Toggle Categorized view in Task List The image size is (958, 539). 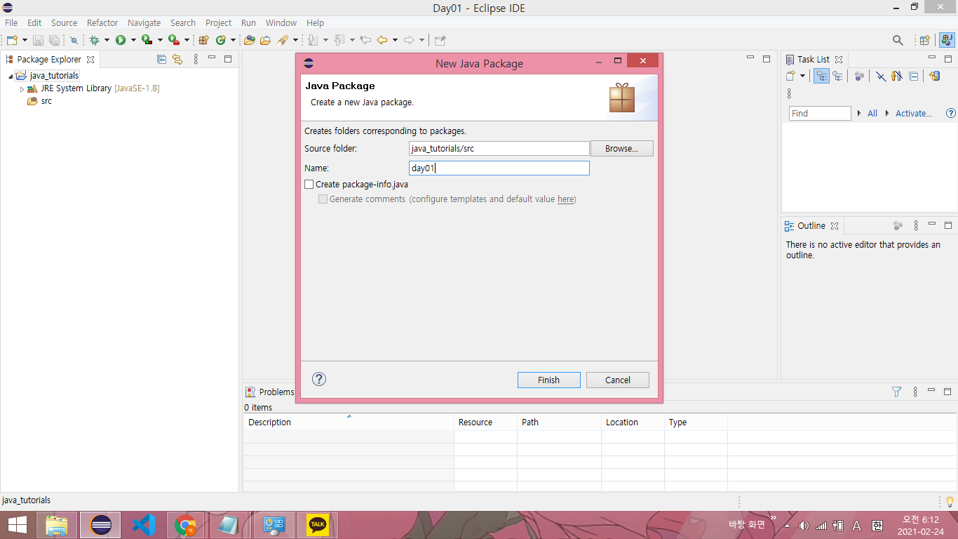821,76
